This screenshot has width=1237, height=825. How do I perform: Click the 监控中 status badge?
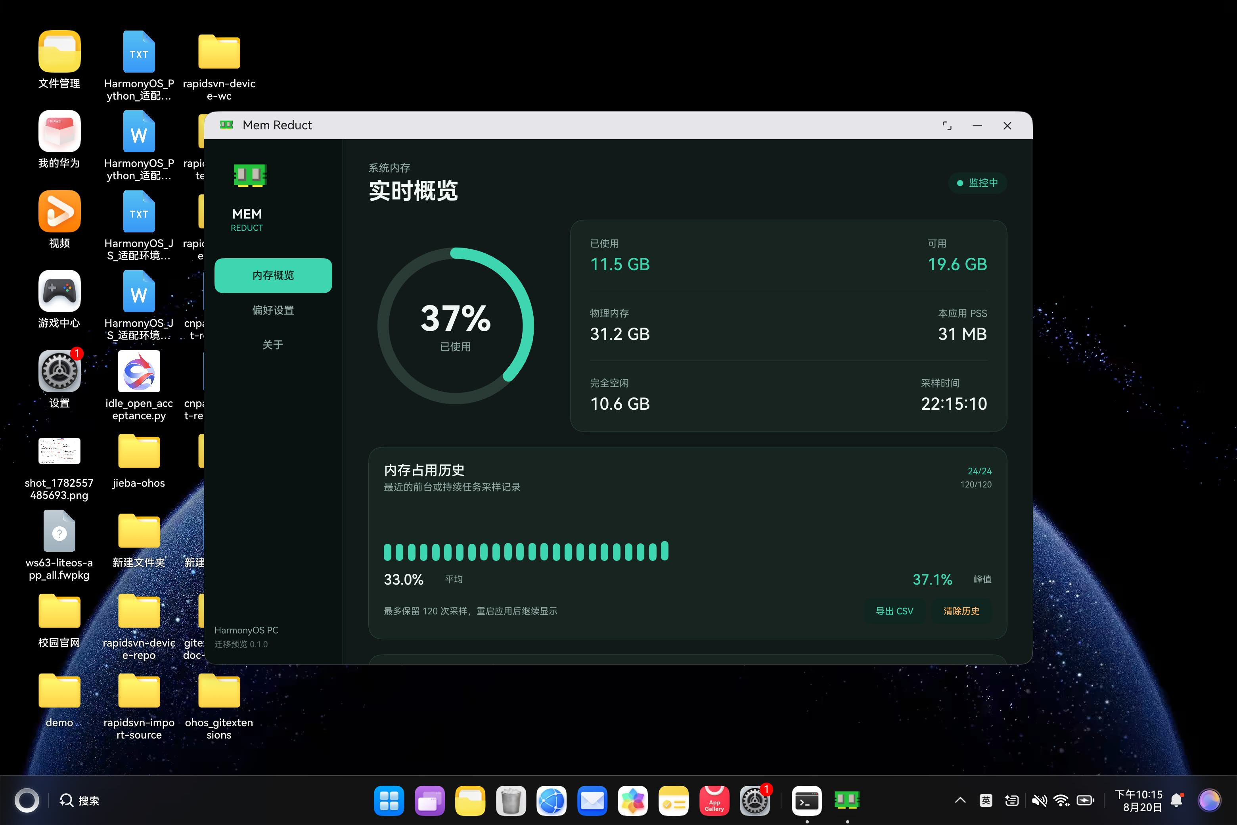[x=977, y=182]
